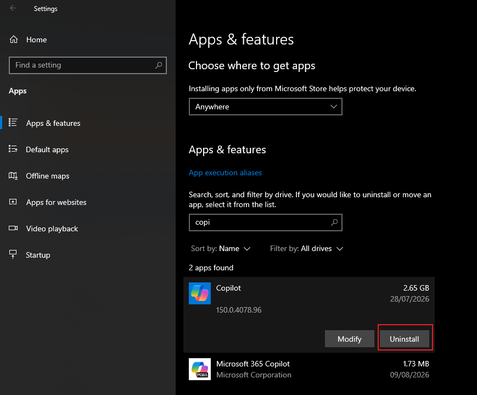
Task: Click the 1.73 MB size value
Action: pos(416,364)
